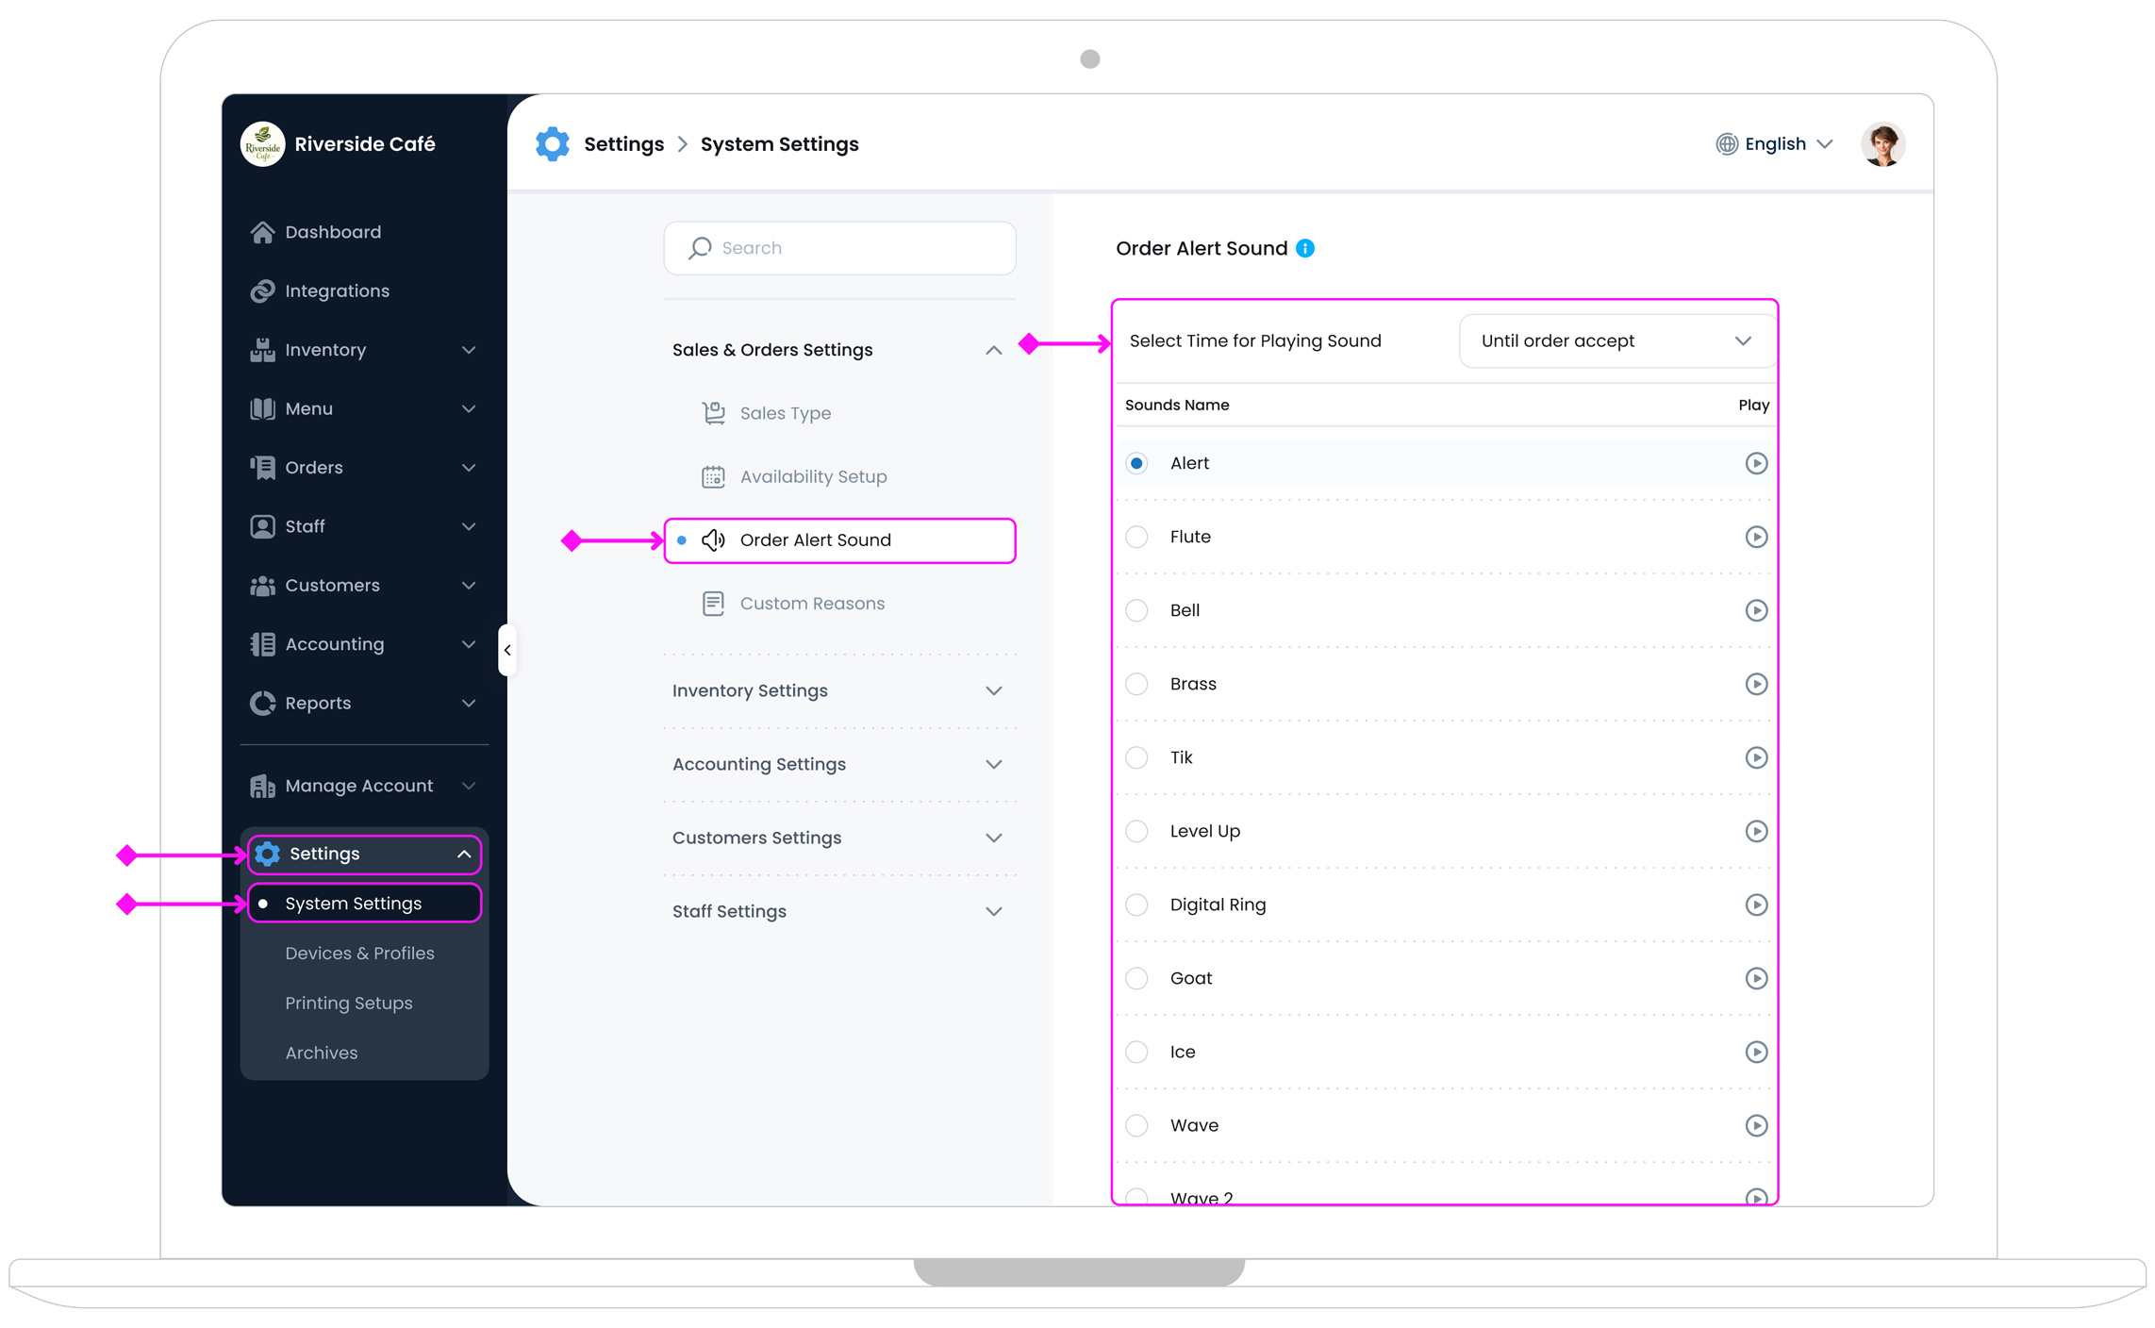Viewport: 2155px width, 1328px height.
Task: Click the Settings breadcrumb link
Action: [x=623, y=144]
